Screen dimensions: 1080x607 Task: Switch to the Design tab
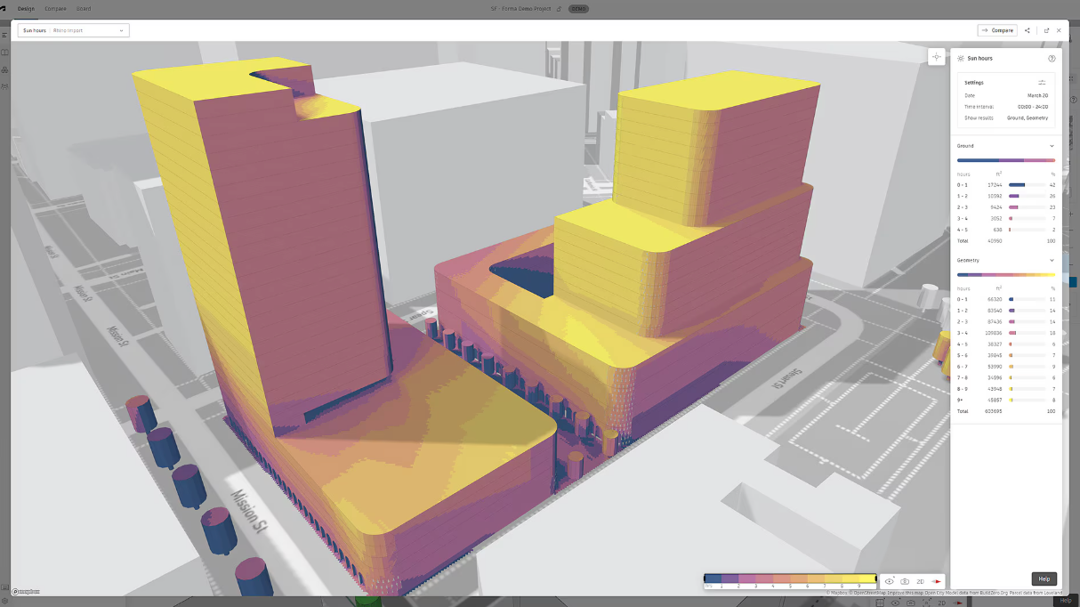[26, 9]
